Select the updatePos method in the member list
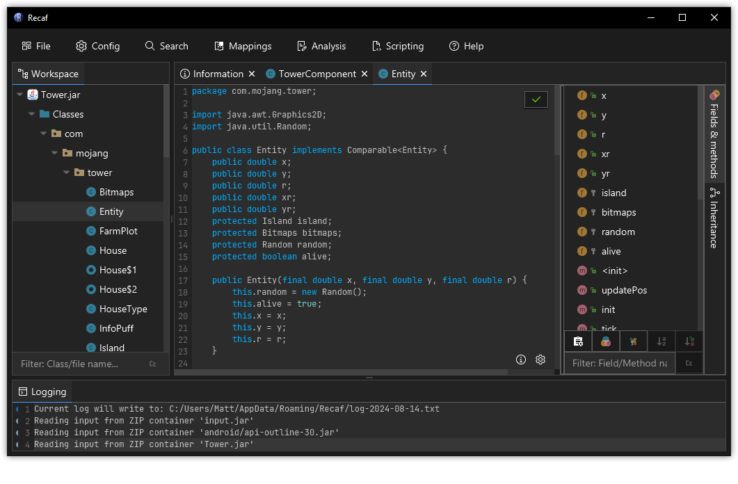Screen dimensions: 738x484 coord(624,290)
